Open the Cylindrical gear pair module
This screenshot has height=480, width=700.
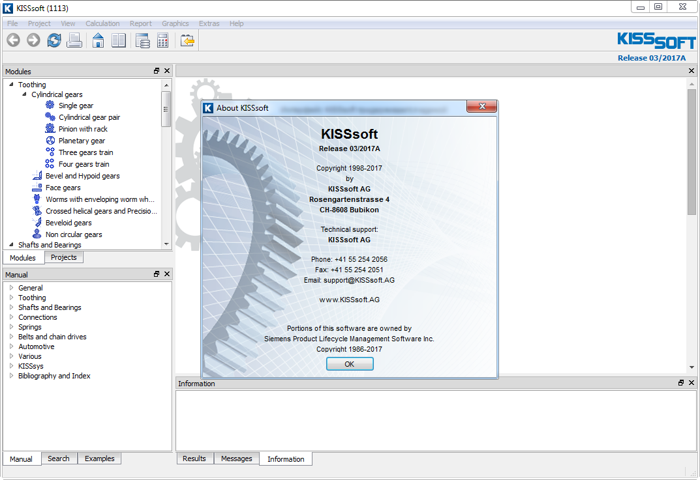coord(89,117)
